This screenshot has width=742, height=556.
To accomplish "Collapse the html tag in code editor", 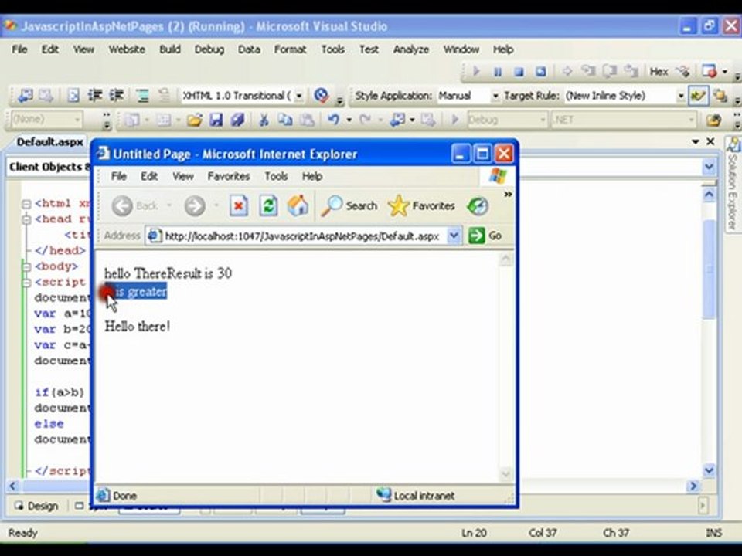I will (x=26, y=204).
